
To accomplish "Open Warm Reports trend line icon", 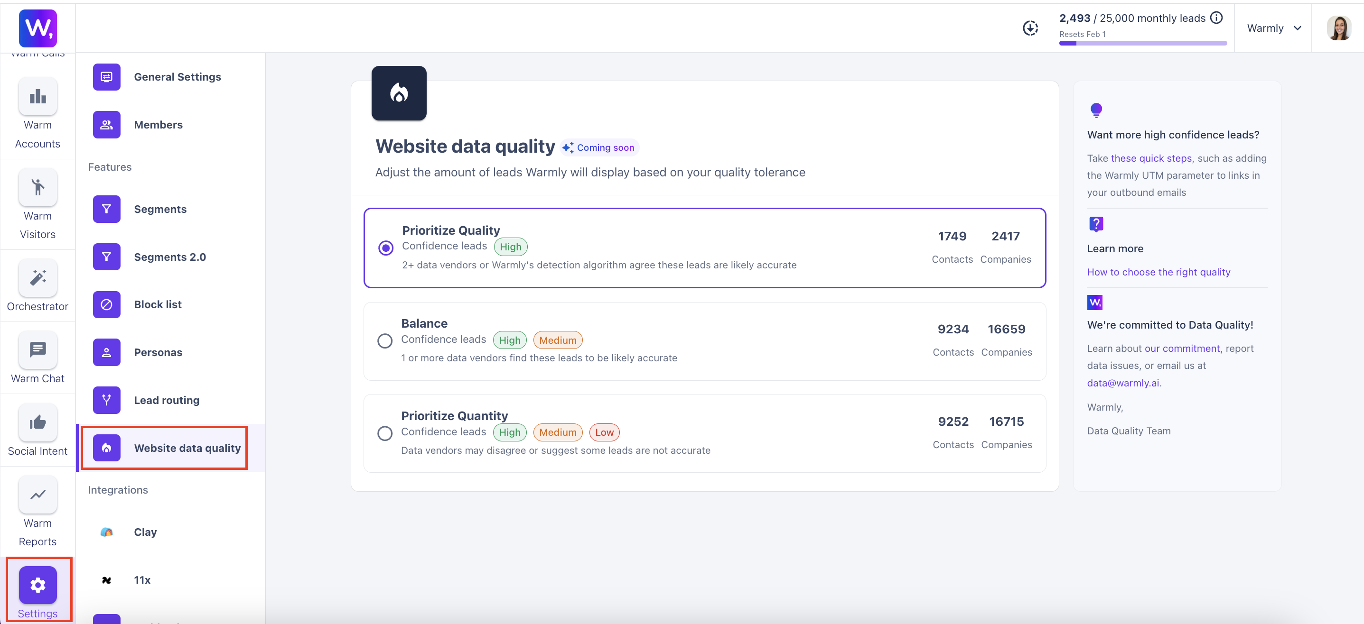I will tap(37, 495).
